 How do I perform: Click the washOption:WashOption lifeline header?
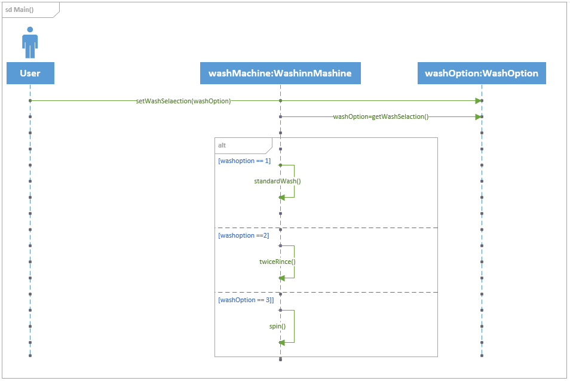[x=482, y=73]
